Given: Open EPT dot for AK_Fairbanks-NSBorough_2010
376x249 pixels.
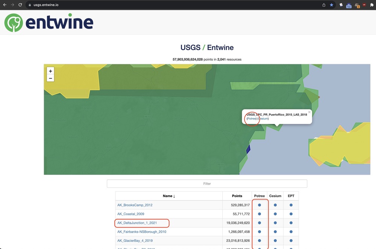Looking at the screenshot, I should [291, 232].
